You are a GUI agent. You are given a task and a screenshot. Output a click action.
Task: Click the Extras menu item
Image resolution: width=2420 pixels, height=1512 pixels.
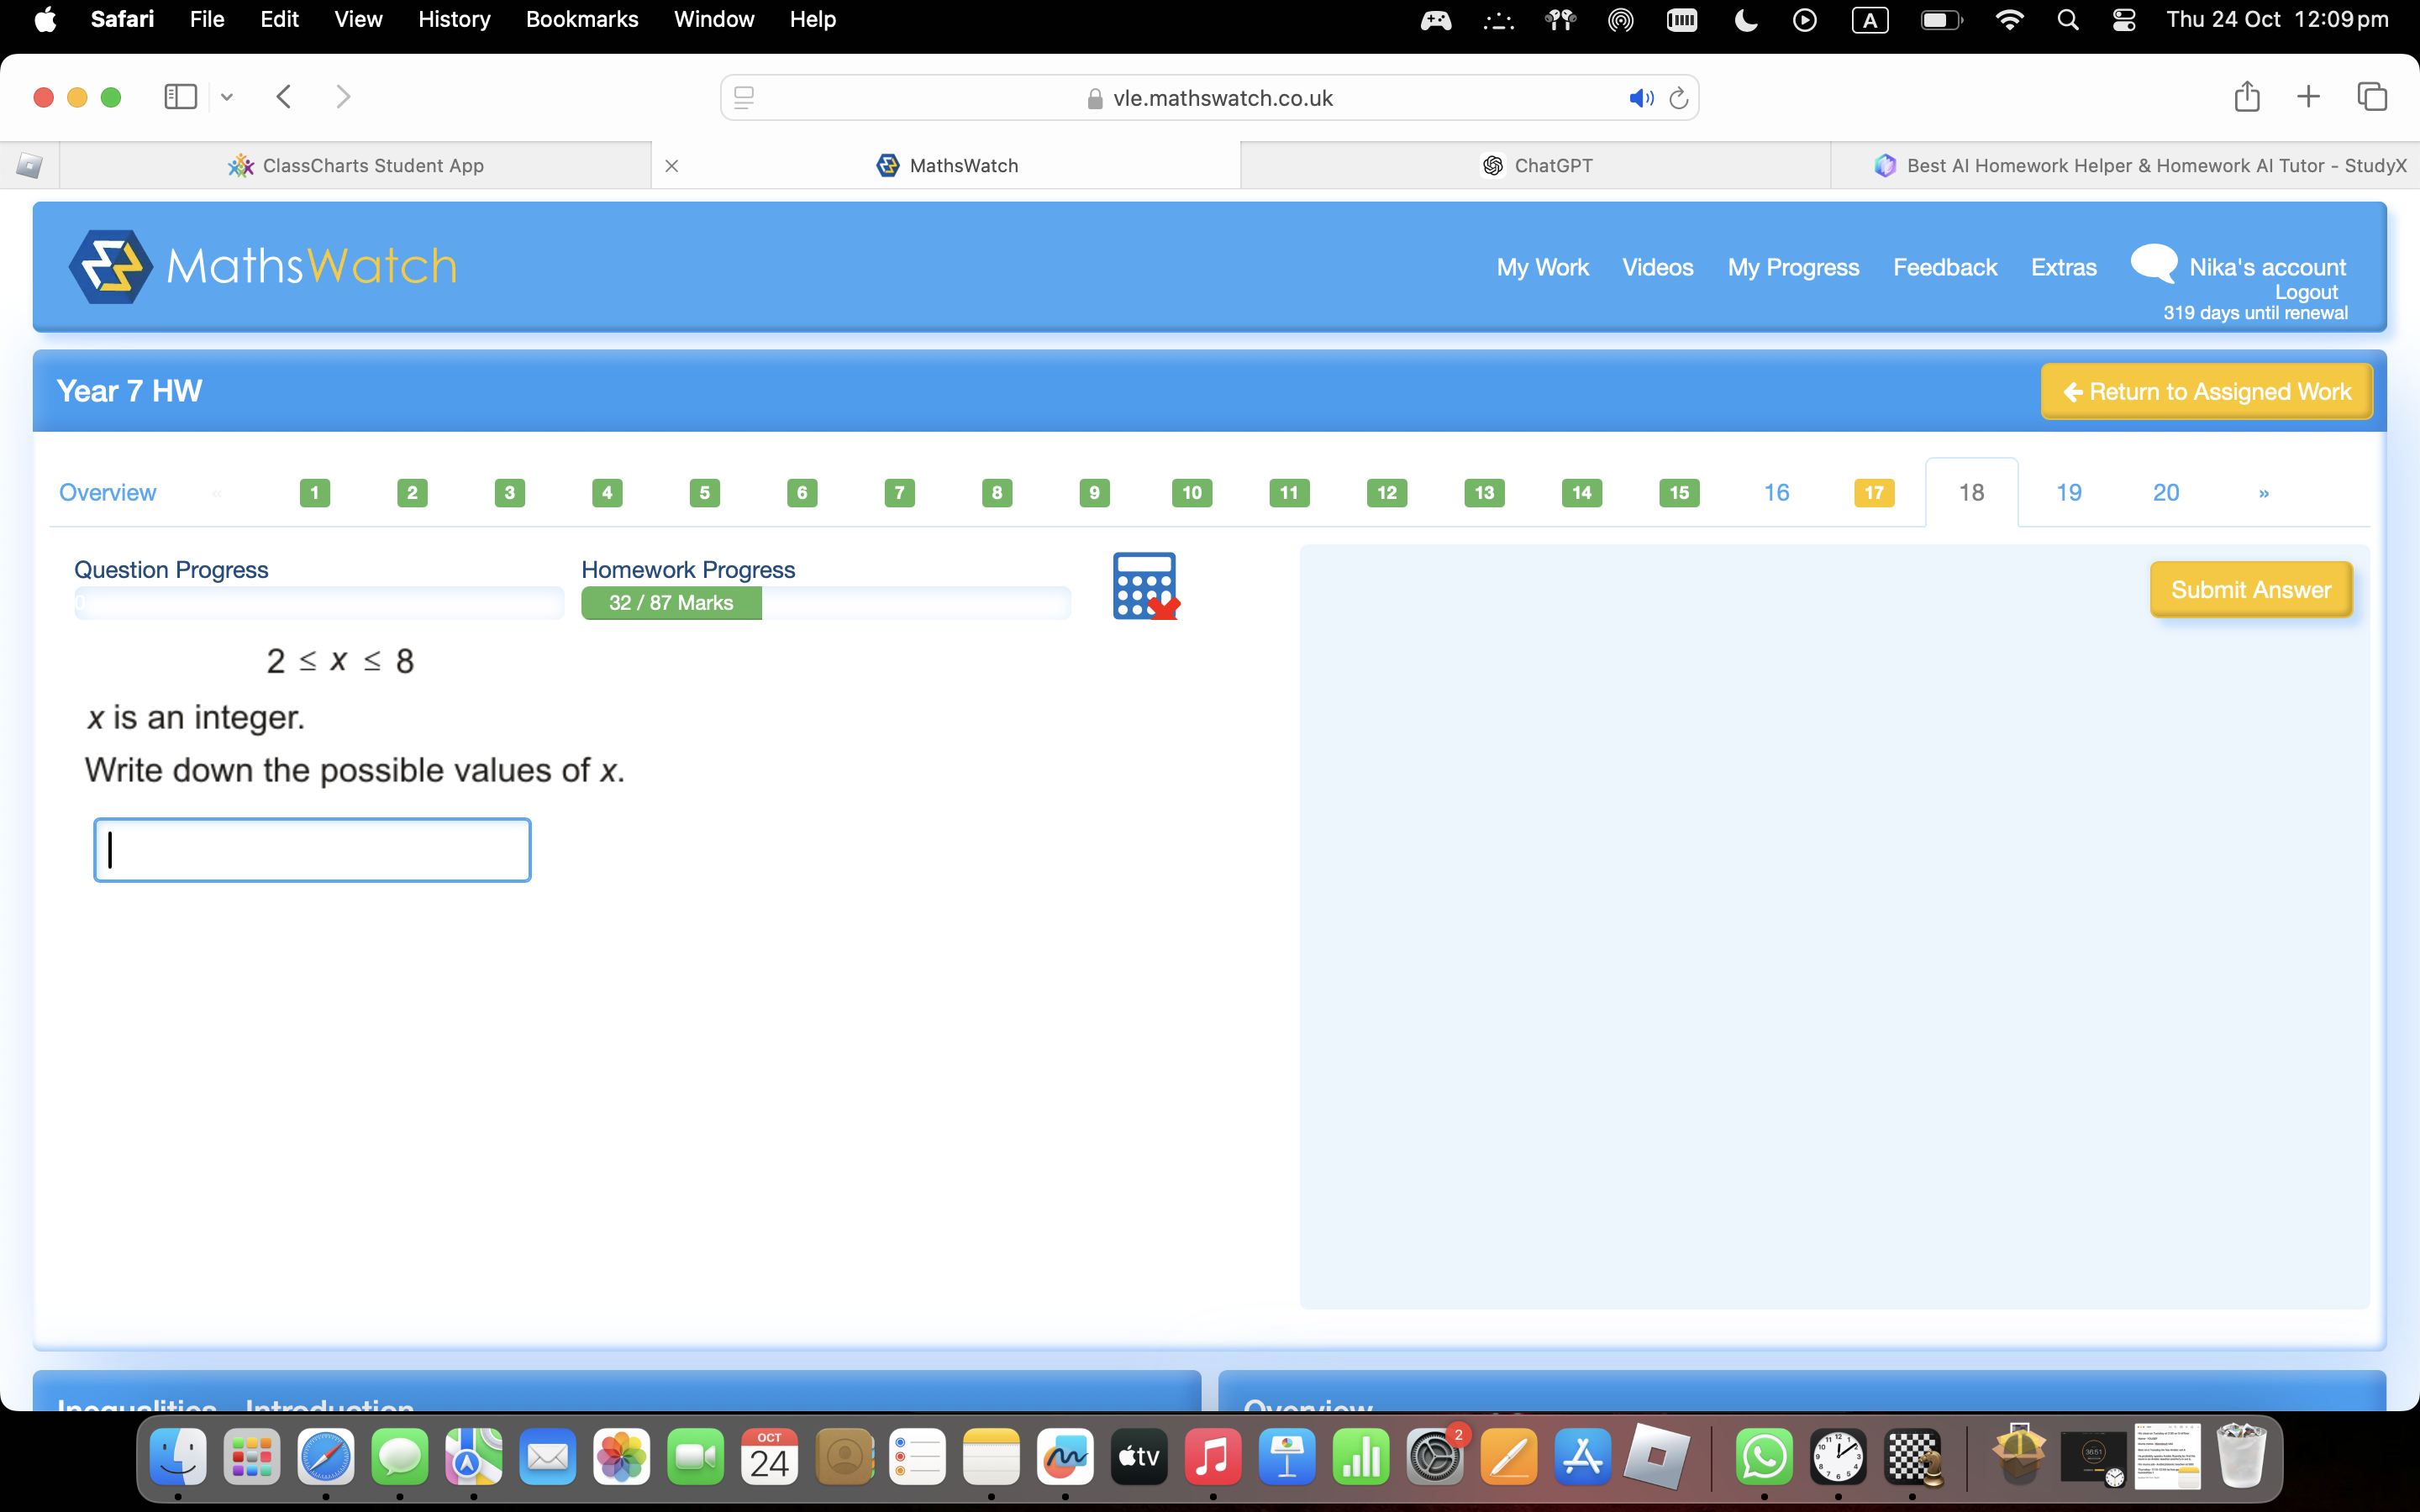coord(2063,266)
